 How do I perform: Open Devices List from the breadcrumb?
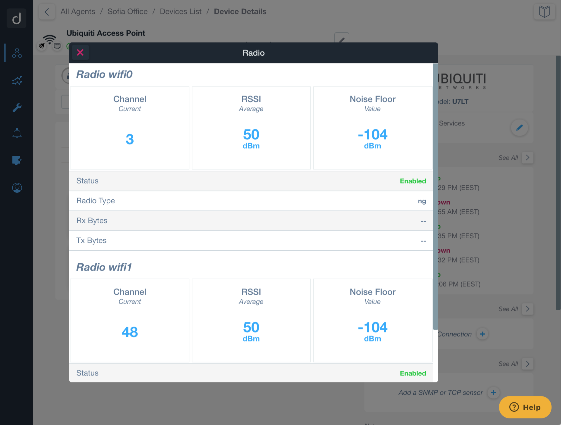click(x=180, y=11)
